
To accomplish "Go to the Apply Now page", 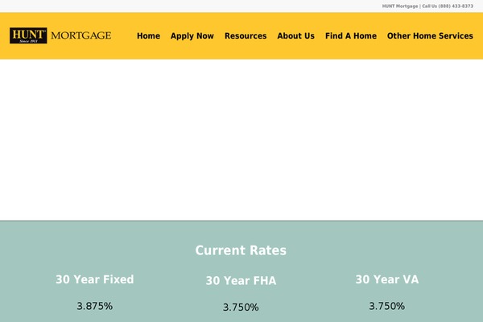I will pyautogui.click(x=192, y=36).
